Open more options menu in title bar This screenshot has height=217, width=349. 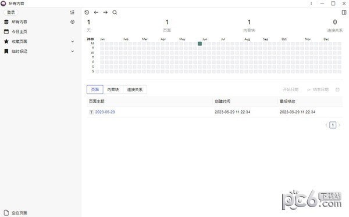311,3
